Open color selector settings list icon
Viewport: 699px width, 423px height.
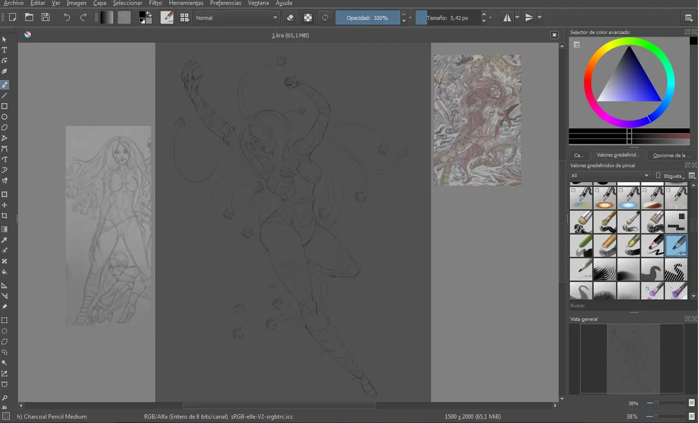point(577,45)
